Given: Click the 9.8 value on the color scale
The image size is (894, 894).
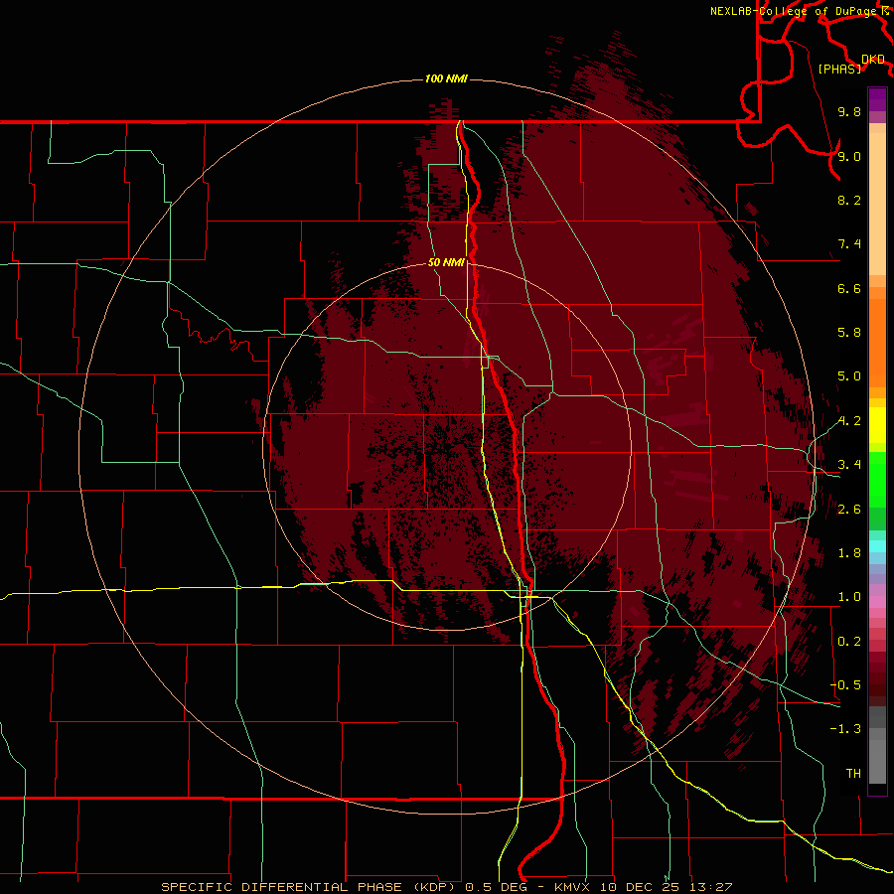Looking at the screenshot, I should point(849,111).
